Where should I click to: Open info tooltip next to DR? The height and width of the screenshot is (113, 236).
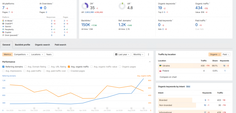[94, 3]
